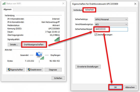Click the SSID value UPC3355909

point(54,29)
